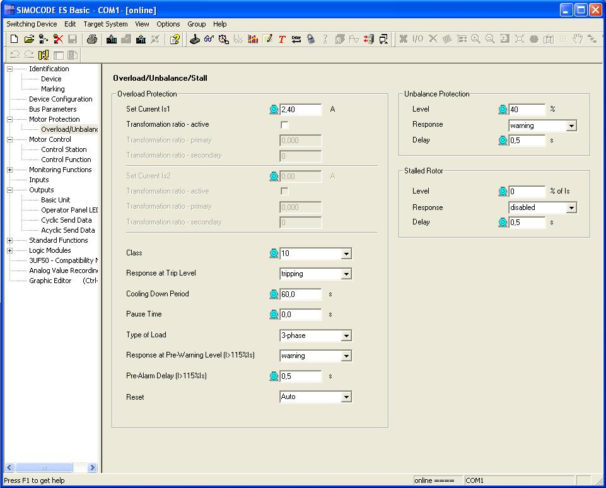Click the yellow icon beside the redo arrow
This screenshot has height=488, width=606.
coord(44,55)
